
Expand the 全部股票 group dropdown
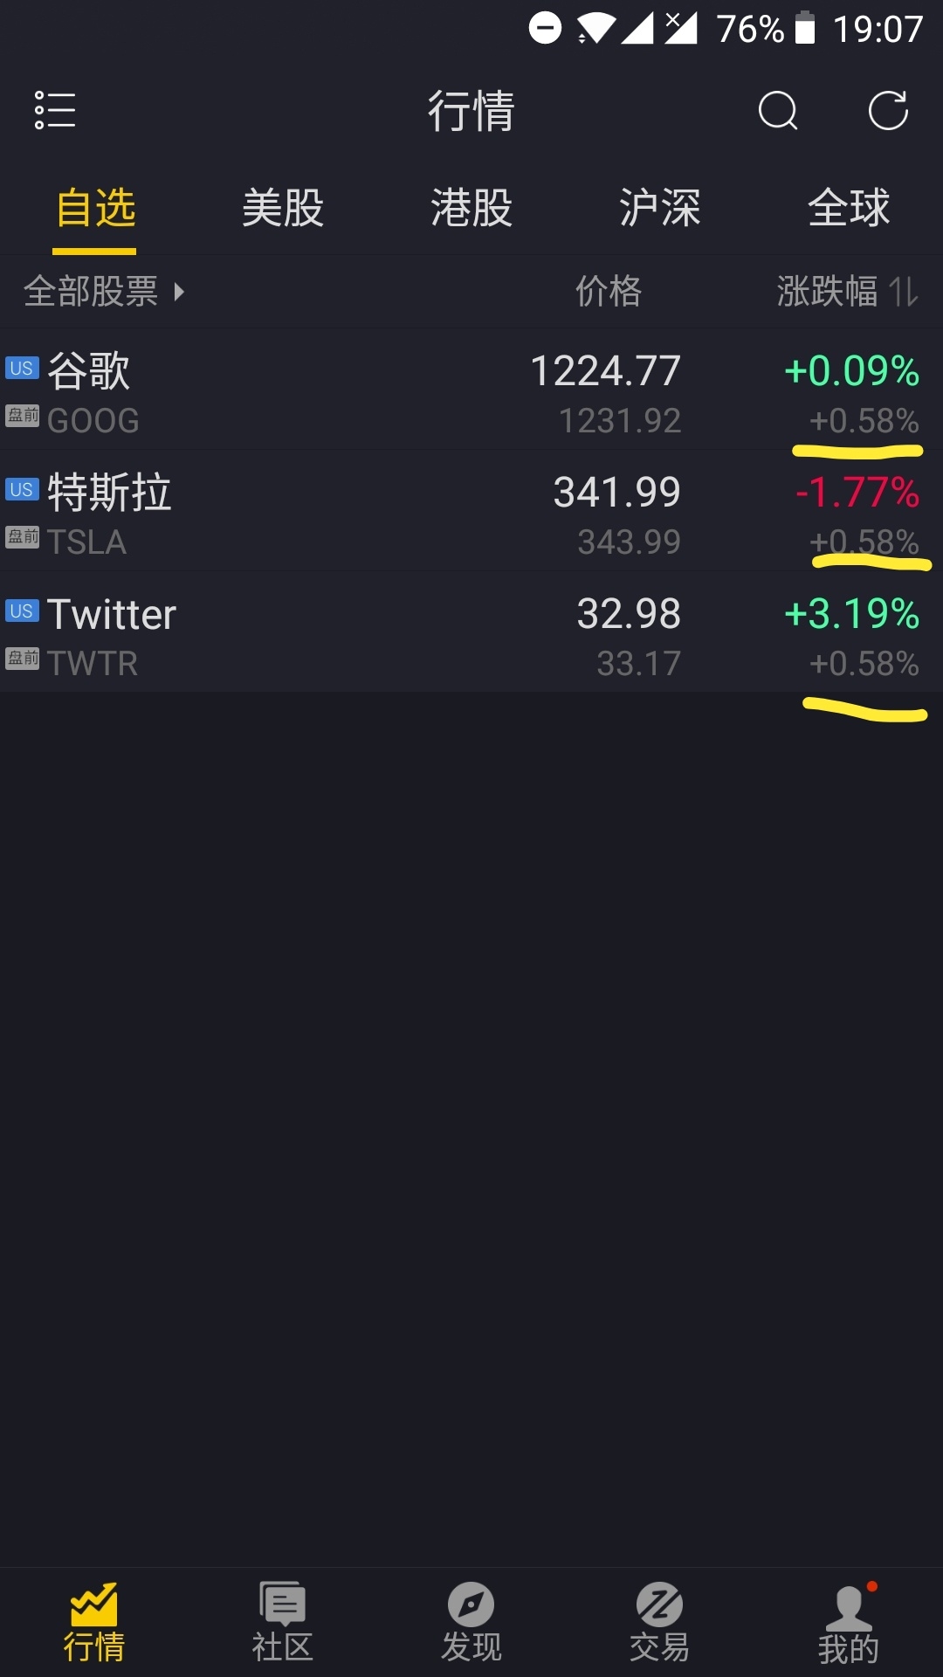click(x=104, y=291)
